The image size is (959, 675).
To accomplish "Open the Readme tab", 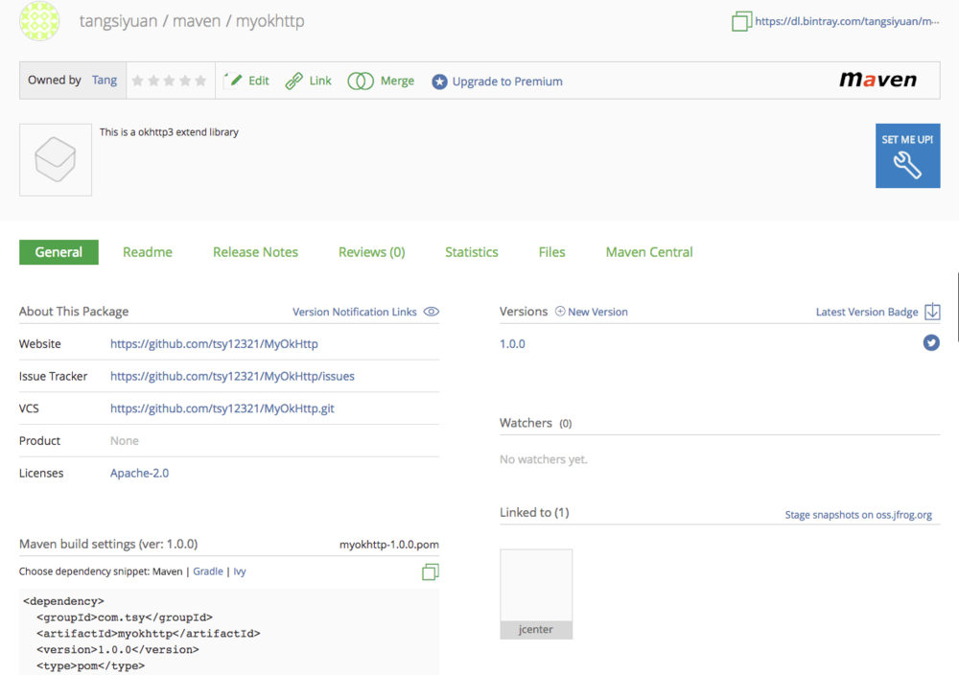I will (x=148, y=252).
